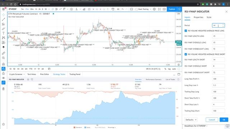This screenshot has height=129, width=230.
Task: Click the Long Stop Loss % field
Action: (218, 85)
